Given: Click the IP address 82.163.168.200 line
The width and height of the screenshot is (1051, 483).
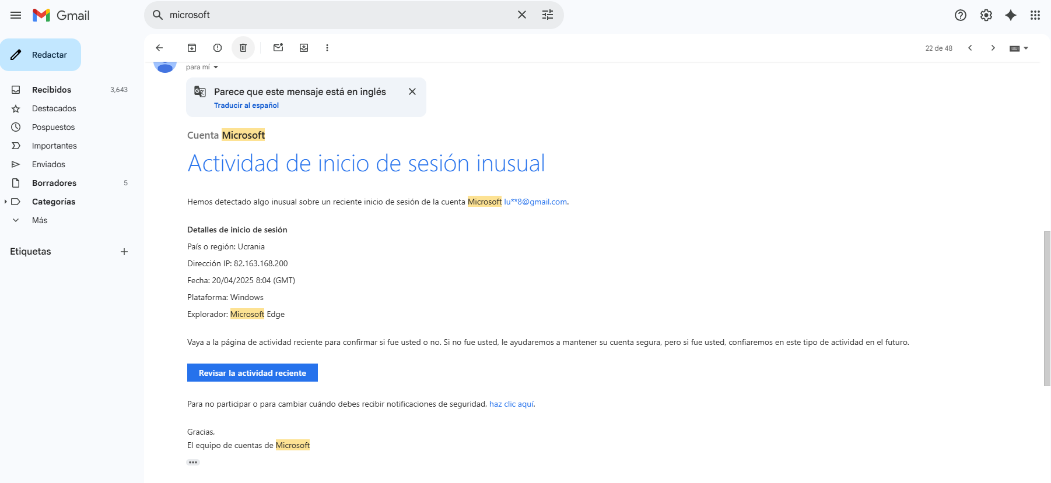Looking at the screenshot, I should (237, 263).
